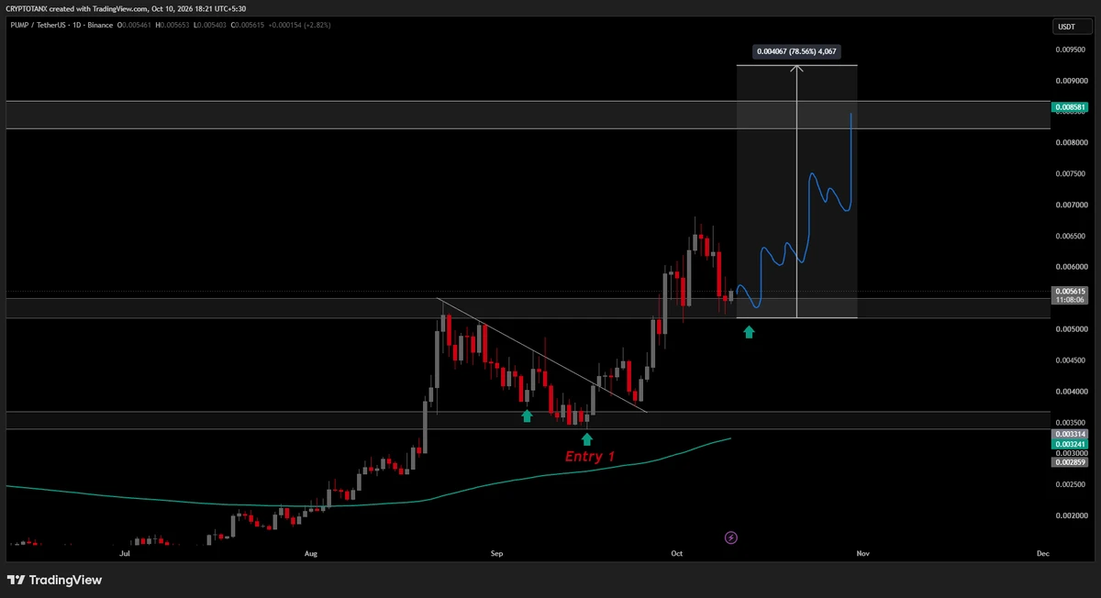Click the 0.002859 gray price label

[1071, 461]
